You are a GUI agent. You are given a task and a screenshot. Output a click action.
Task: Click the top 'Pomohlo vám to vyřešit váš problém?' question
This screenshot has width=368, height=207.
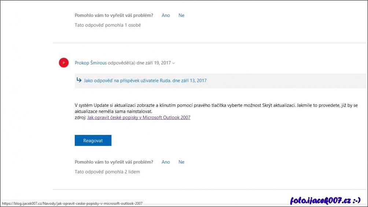pos(114,15)
